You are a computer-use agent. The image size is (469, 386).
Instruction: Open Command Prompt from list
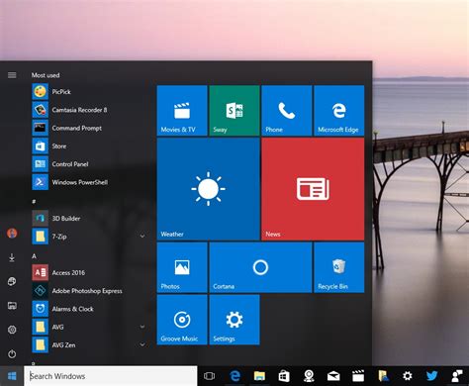pyautogui.click(x=89, y=128)
